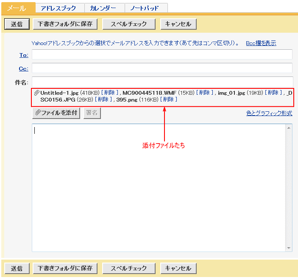Delete the 395.png attachment

click(169, 99)
